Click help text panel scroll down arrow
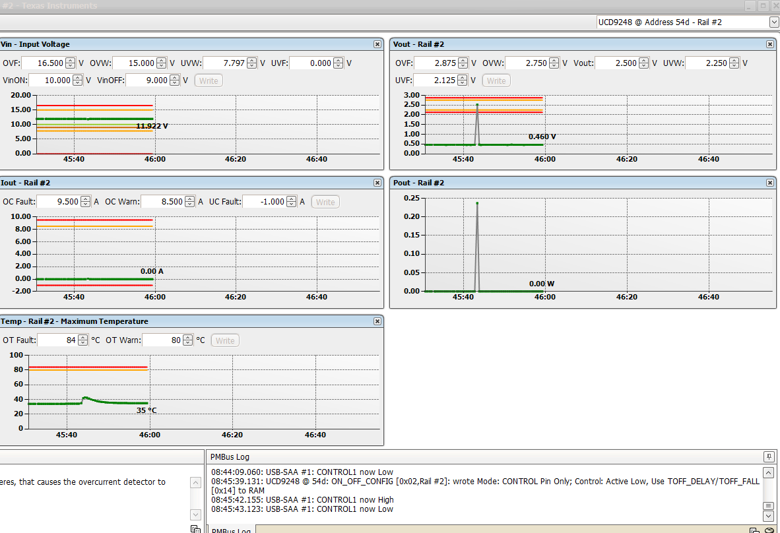 195,515
